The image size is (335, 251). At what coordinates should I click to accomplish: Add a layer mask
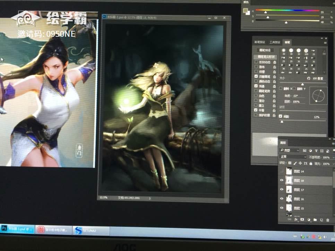(302, 219)
